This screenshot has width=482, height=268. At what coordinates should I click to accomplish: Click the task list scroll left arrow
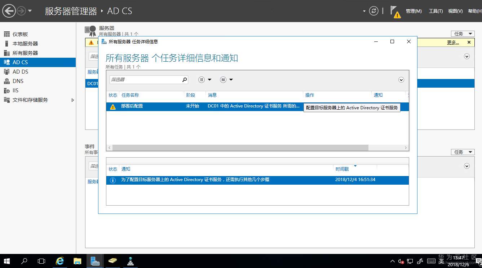tap(110, 148)
